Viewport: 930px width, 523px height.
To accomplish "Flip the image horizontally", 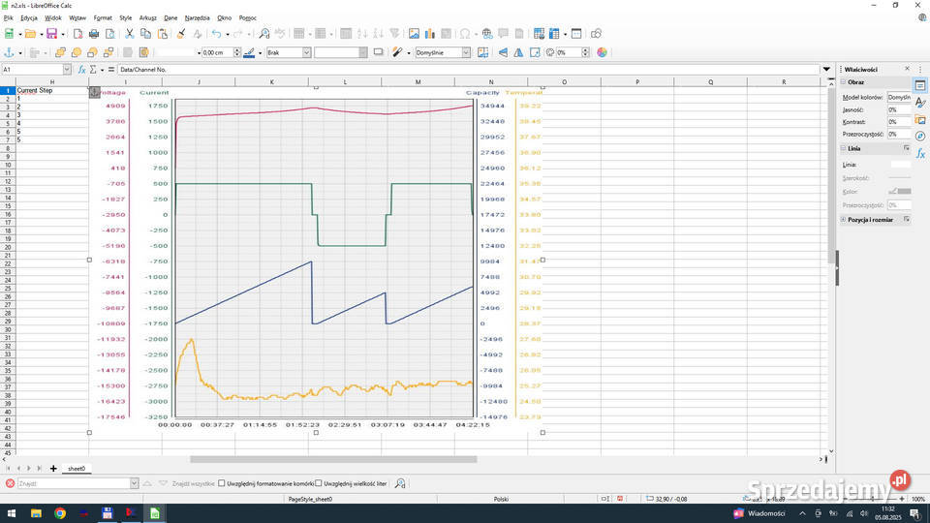I will coord(518,52).
